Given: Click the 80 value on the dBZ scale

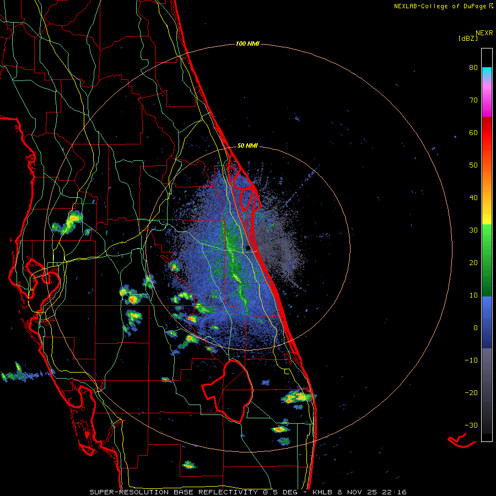Looking at the screenshot, I should [x=473, y=68].
